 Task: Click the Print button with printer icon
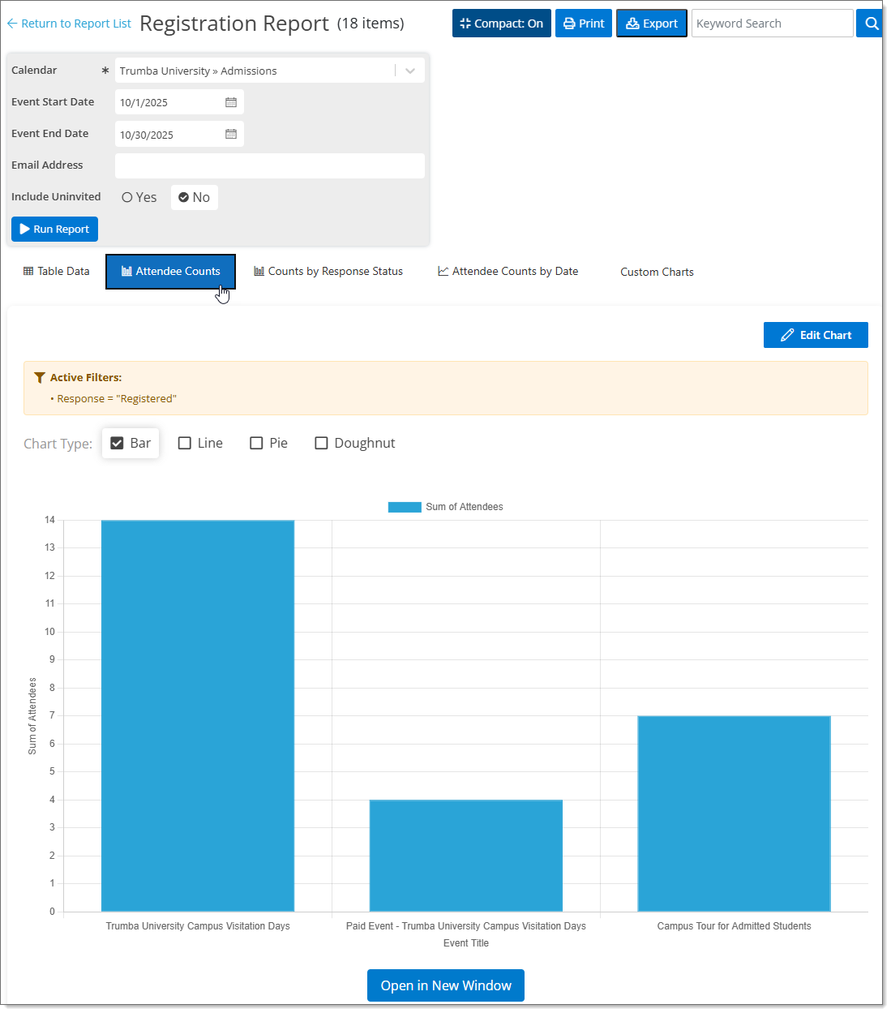[x=584, y=24]
